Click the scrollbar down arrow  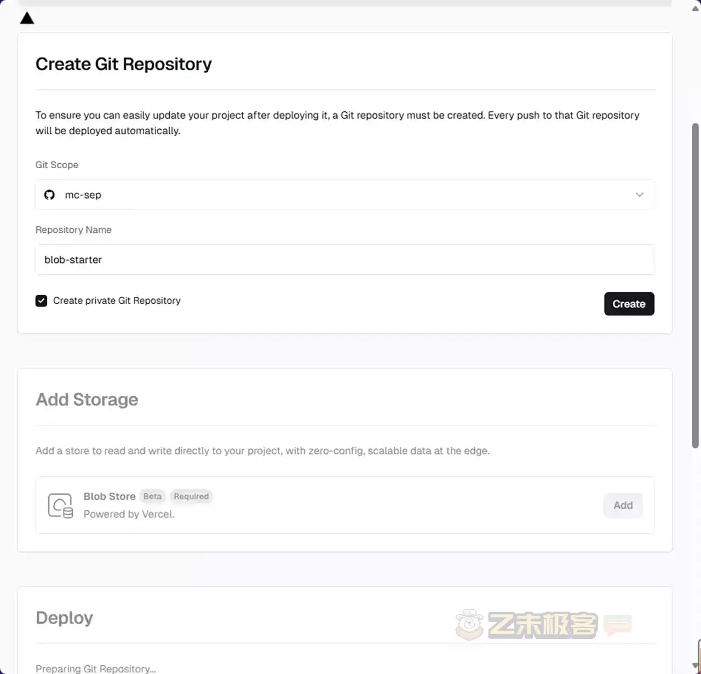coord(696,666)
